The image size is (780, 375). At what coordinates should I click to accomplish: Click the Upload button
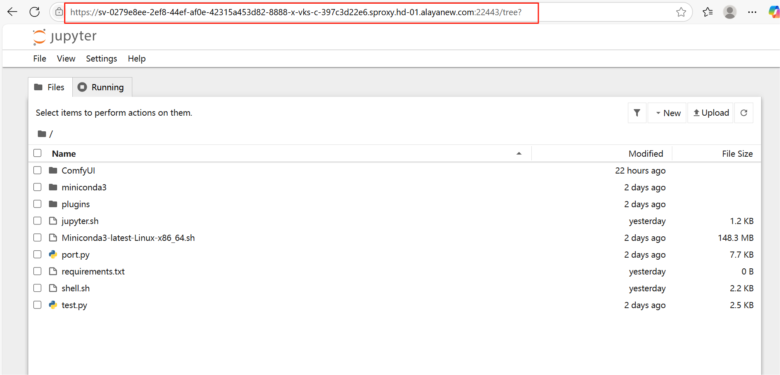pyautogui.click(x=711, y=113)
